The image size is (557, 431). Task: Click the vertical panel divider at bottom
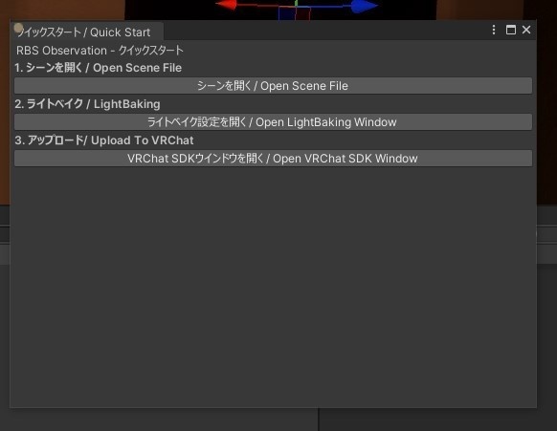[x=319, y=420]
